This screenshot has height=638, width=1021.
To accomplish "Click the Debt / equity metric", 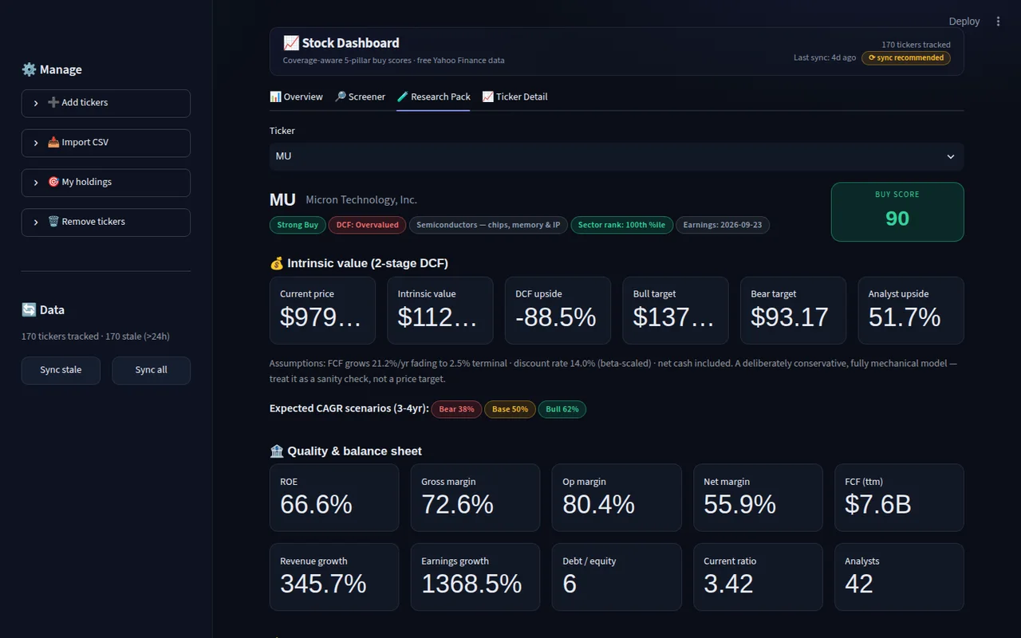I will pos(617,577).
